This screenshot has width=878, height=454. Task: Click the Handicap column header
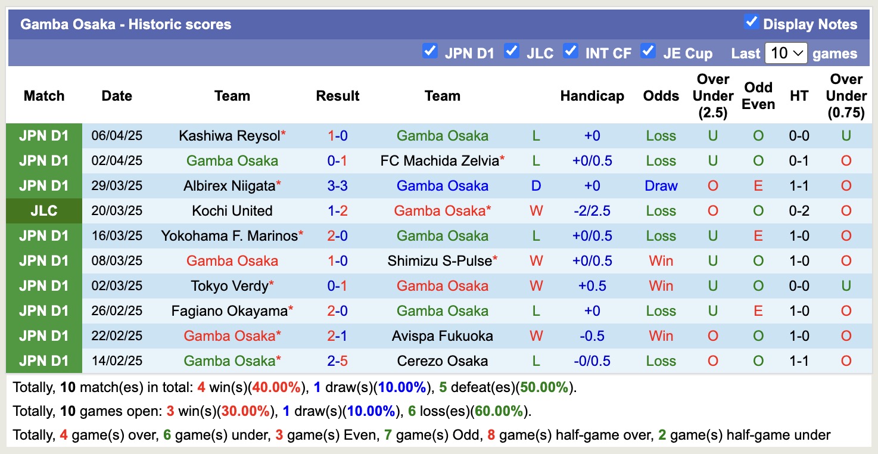[x=592, y=96]
